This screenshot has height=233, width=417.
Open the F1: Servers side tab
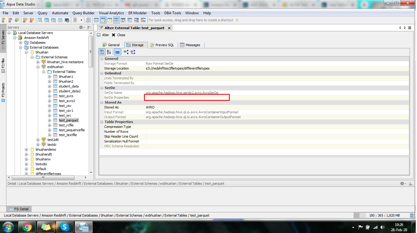click(x=3, y=39)
